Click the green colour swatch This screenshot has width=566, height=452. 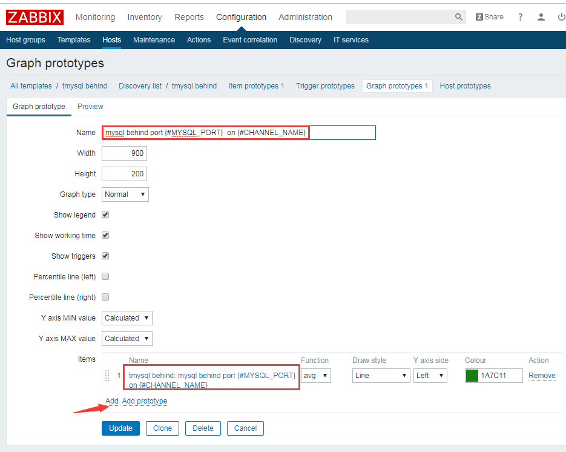coord(472,376)
